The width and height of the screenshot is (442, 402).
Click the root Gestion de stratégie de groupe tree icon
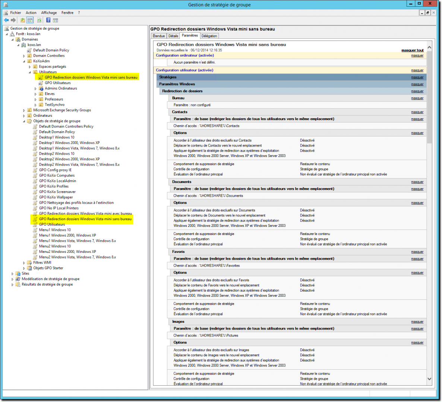6,28
